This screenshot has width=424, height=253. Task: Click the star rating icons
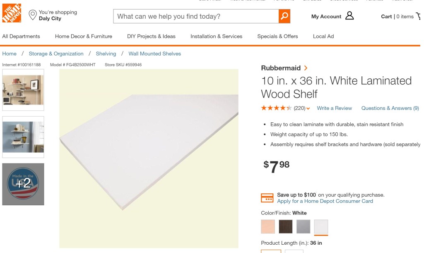pos(276,108)
